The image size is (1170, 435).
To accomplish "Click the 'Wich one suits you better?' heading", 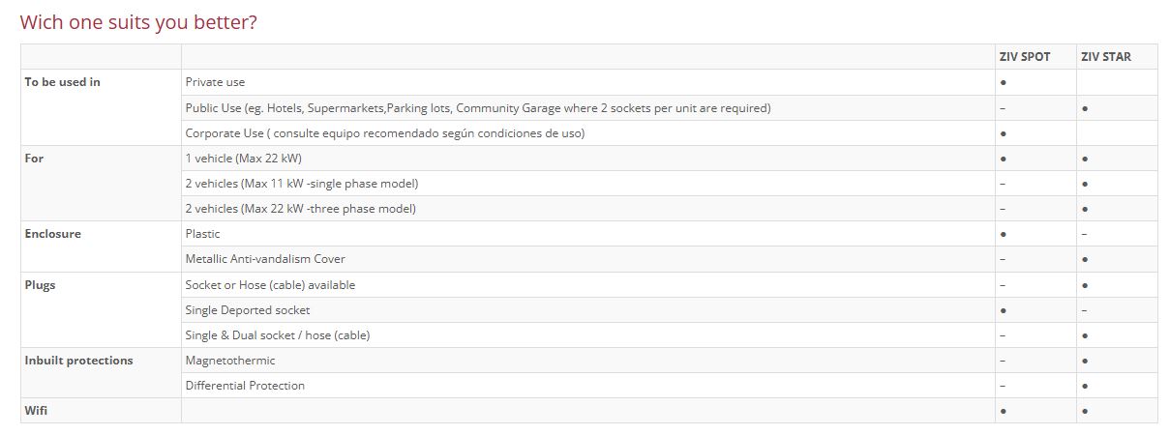I will click(x=138, y=21).
